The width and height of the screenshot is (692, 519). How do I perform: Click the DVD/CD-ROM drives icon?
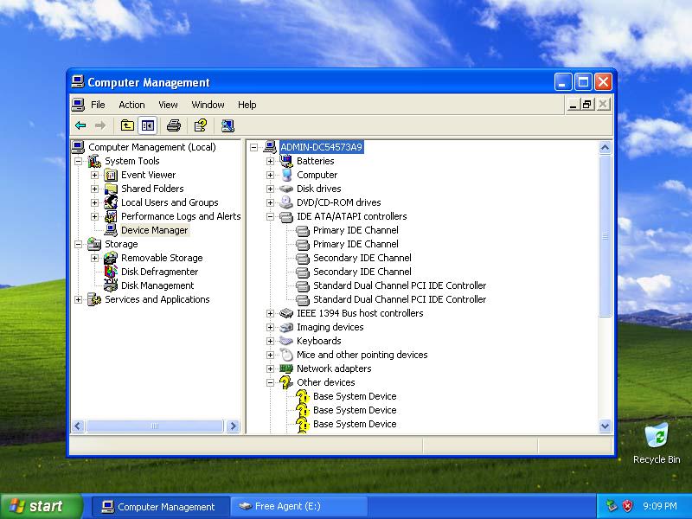(286, 202)
